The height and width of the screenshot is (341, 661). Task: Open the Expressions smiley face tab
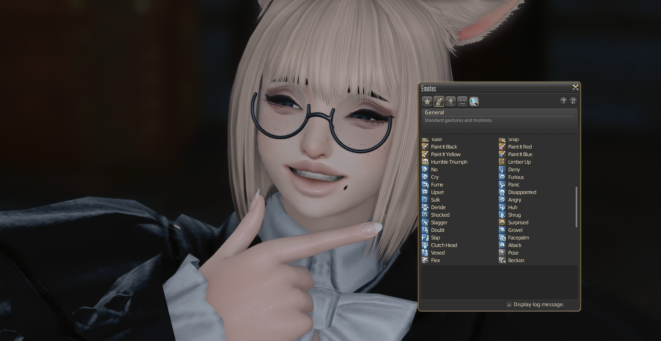[x=462, y=102]
